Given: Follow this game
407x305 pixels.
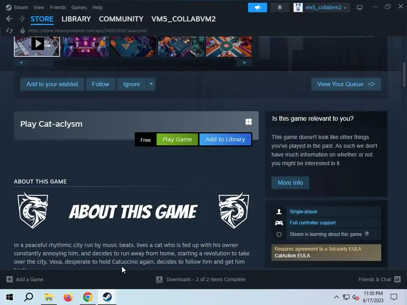Looking at the screenshot, I should (101, 84).
